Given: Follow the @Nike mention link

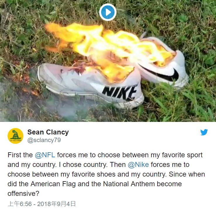Looking at the screenshot, I should point(138,165).
